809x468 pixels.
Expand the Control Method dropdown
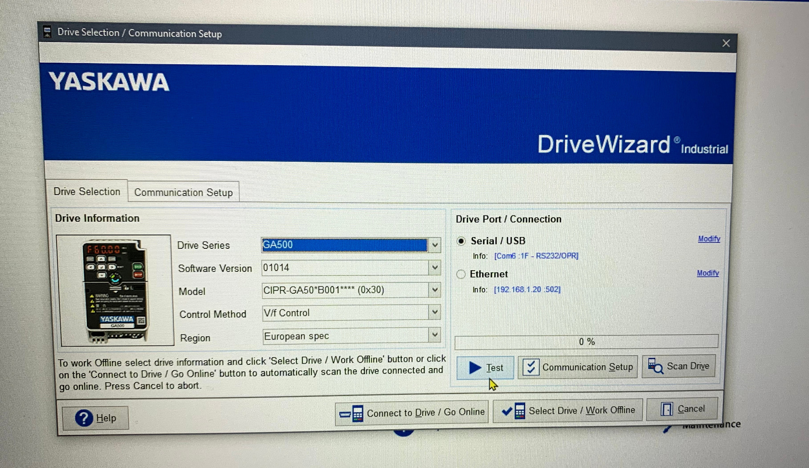click(435, 312)
